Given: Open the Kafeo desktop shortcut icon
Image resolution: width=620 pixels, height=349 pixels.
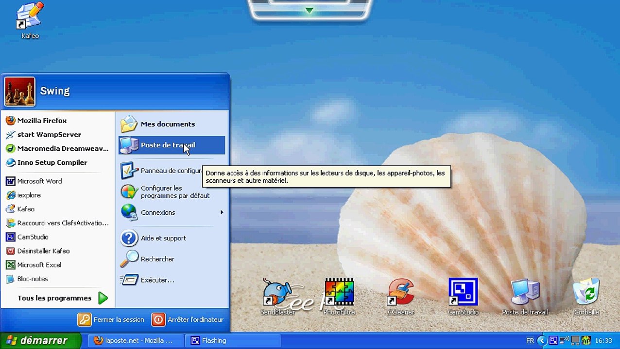Looking at the screenshot, I should (30, 20).
